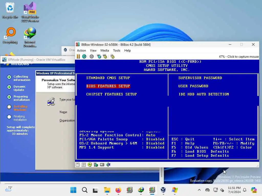Viewport: 262px width, 196px height.
Task: Select STANDARD CMOS SETUP in BIOS
Action: 108,78
